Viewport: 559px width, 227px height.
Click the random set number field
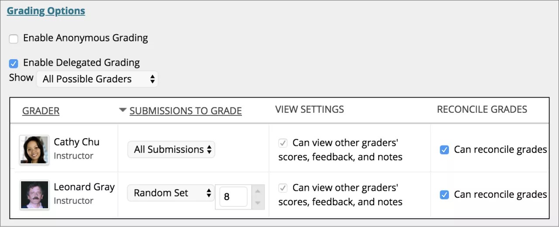[x=233, y=197]
